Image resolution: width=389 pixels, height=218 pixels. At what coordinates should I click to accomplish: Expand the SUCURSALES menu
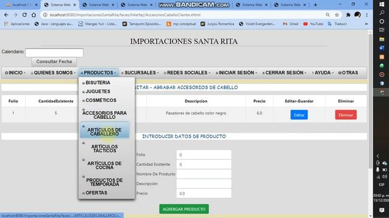tap(140, 73)
